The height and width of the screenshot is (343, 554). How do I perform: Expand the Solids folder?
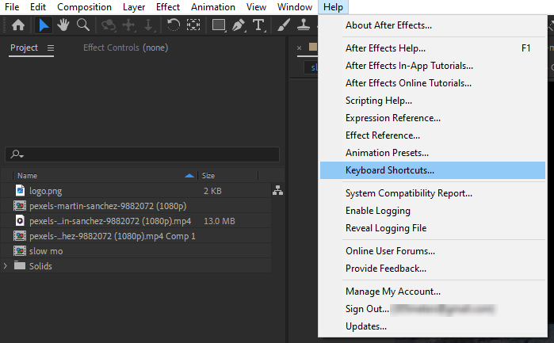pyautogui.click(x=6, y=266)
